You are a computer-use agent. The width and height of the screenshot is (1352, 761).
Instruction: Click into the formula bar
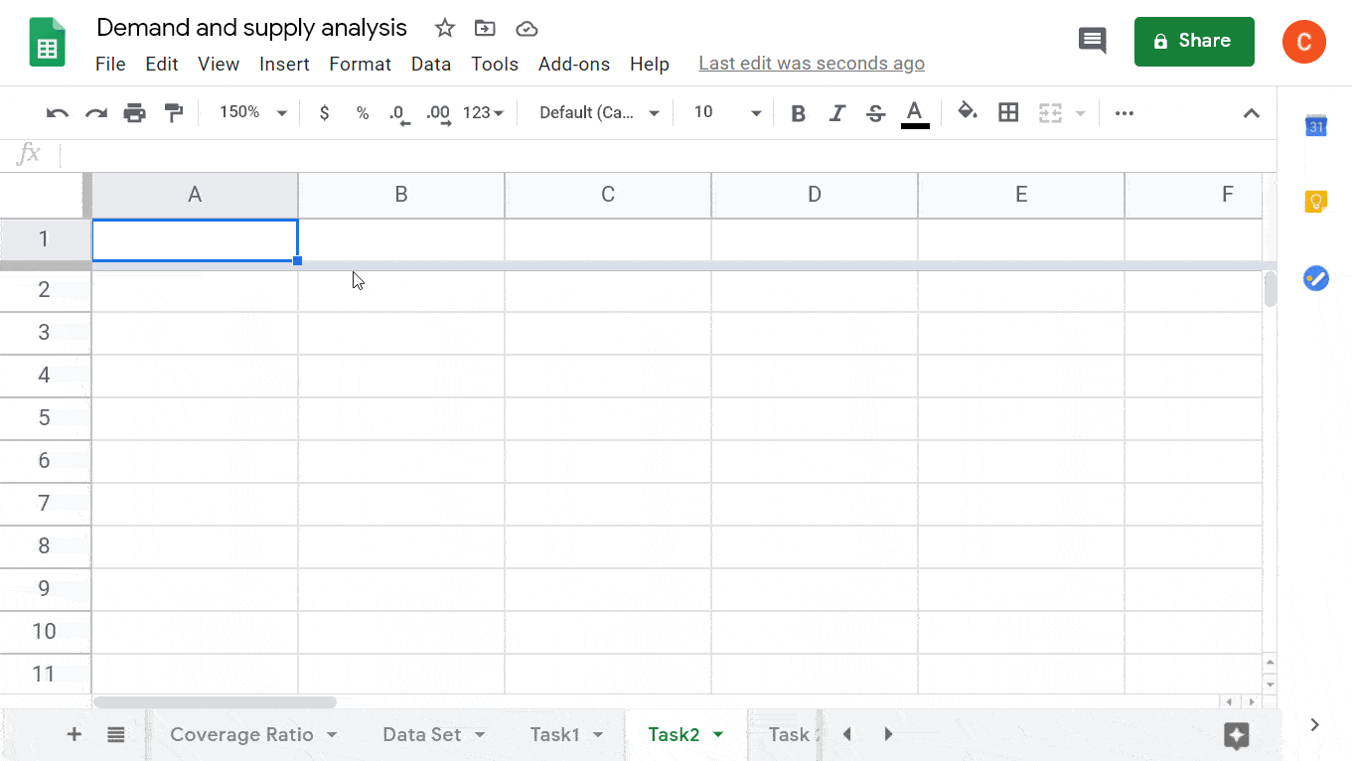[x=666, y=154]
